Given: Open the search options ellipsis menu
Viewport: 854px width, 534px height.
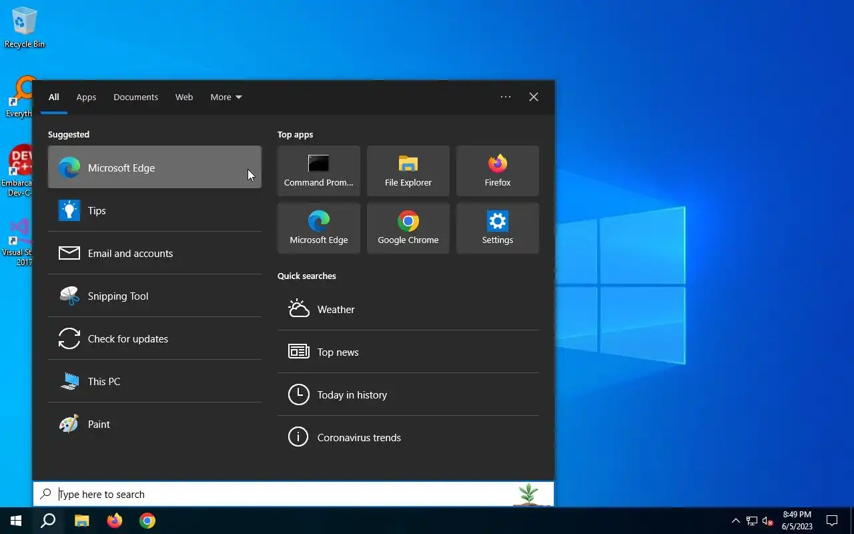Looking at the screenshot, I should 506,97.
